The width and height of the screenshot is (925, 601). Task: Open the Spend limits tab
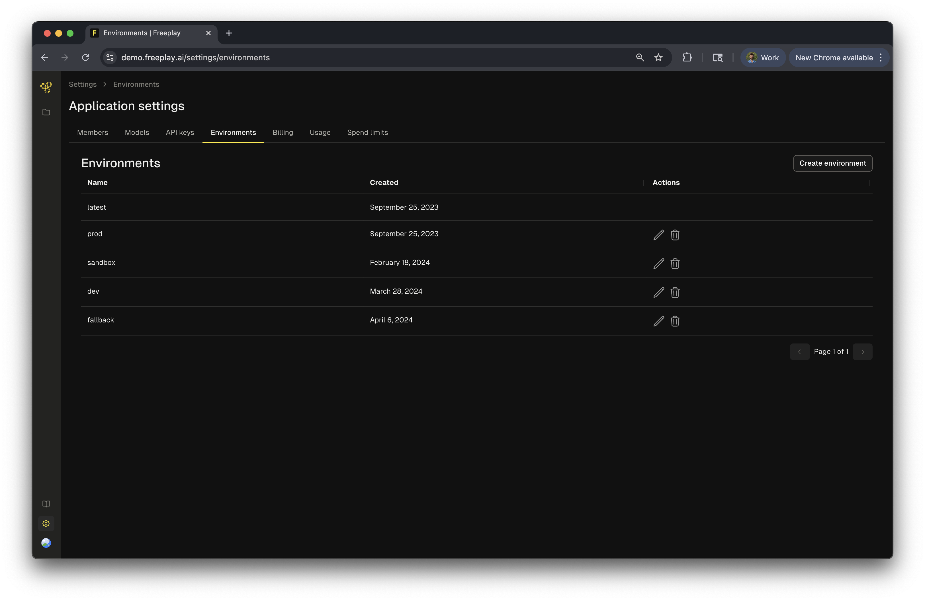[367, 132]
